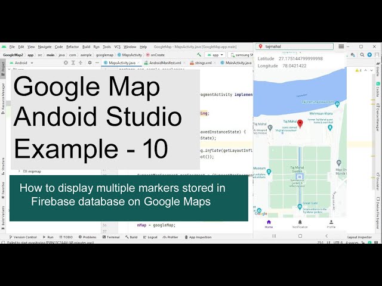This screenshot has width=382, height=286.
Task: Open the samsung device selector dropdown
Action: [241, 55]
